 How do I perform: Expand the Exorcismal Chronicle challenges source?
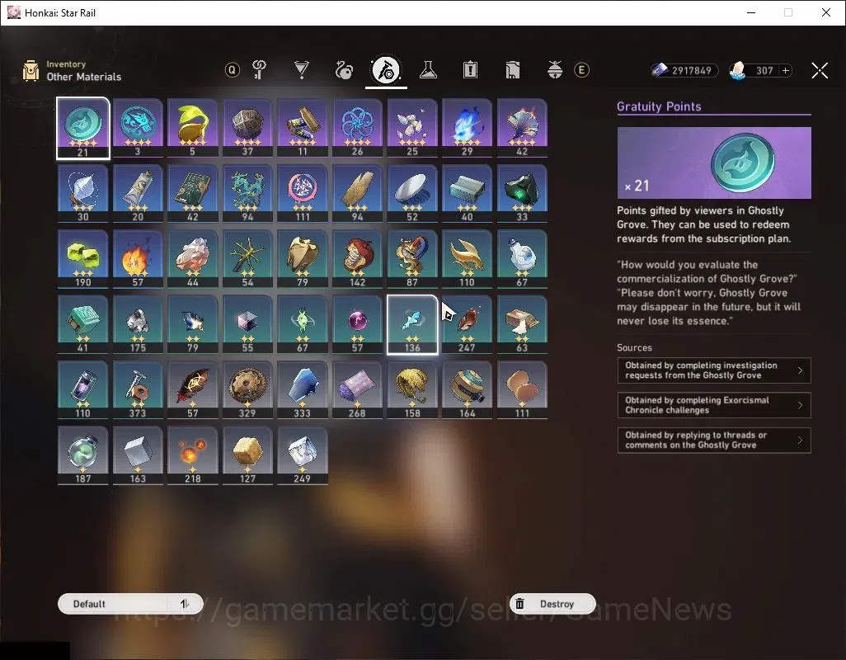pos(714,405)
